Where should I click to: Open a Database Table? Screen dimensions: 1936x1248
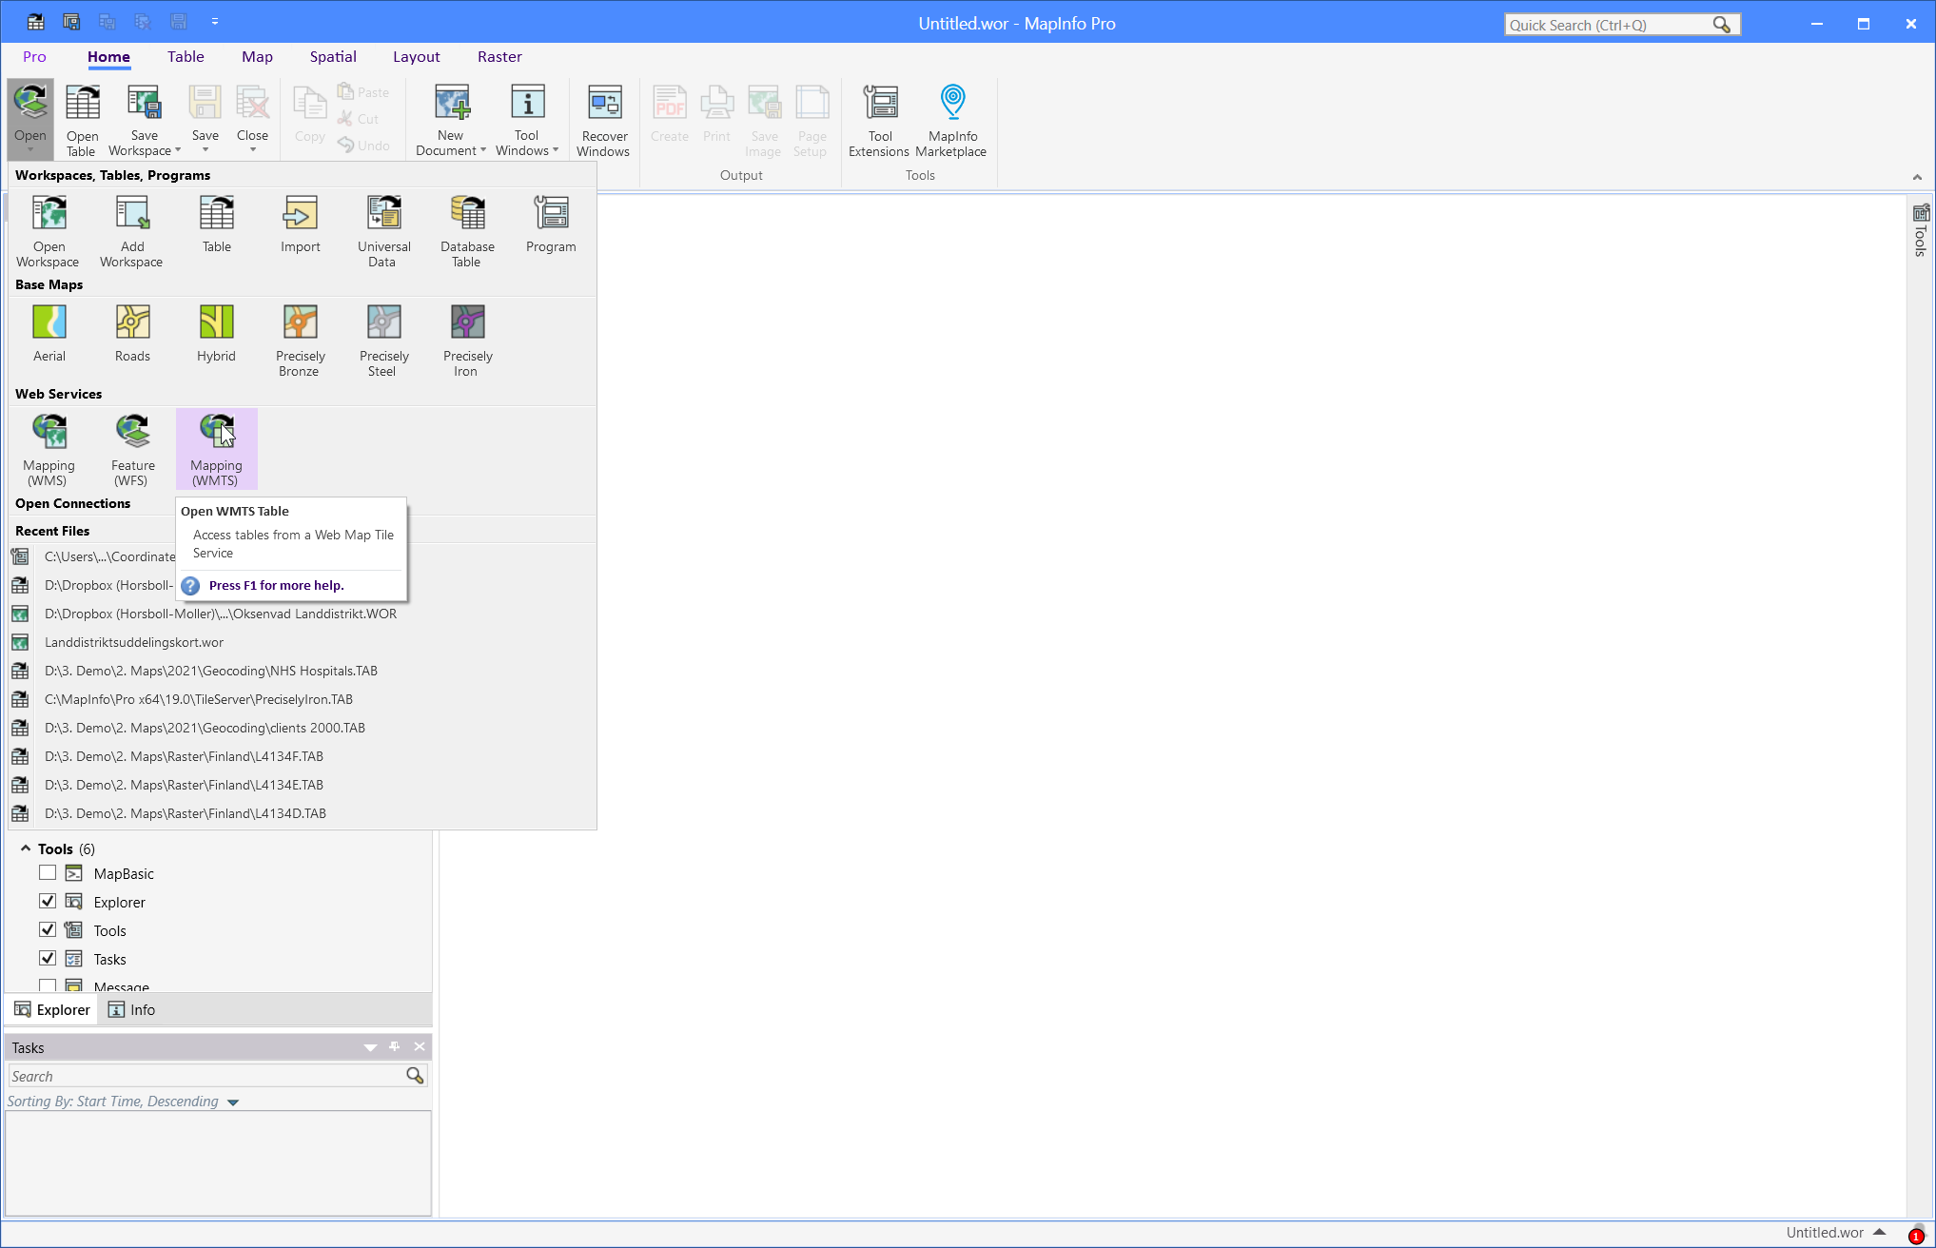point(467,231)
